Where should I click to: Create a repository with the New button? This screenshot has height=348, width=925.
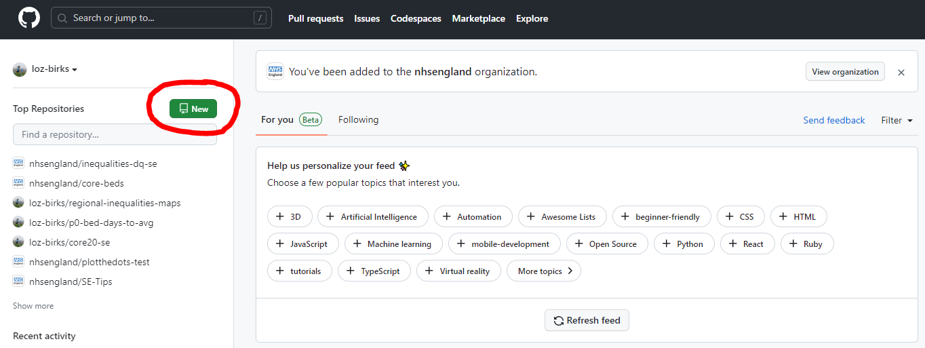click(x=193, y=109)
